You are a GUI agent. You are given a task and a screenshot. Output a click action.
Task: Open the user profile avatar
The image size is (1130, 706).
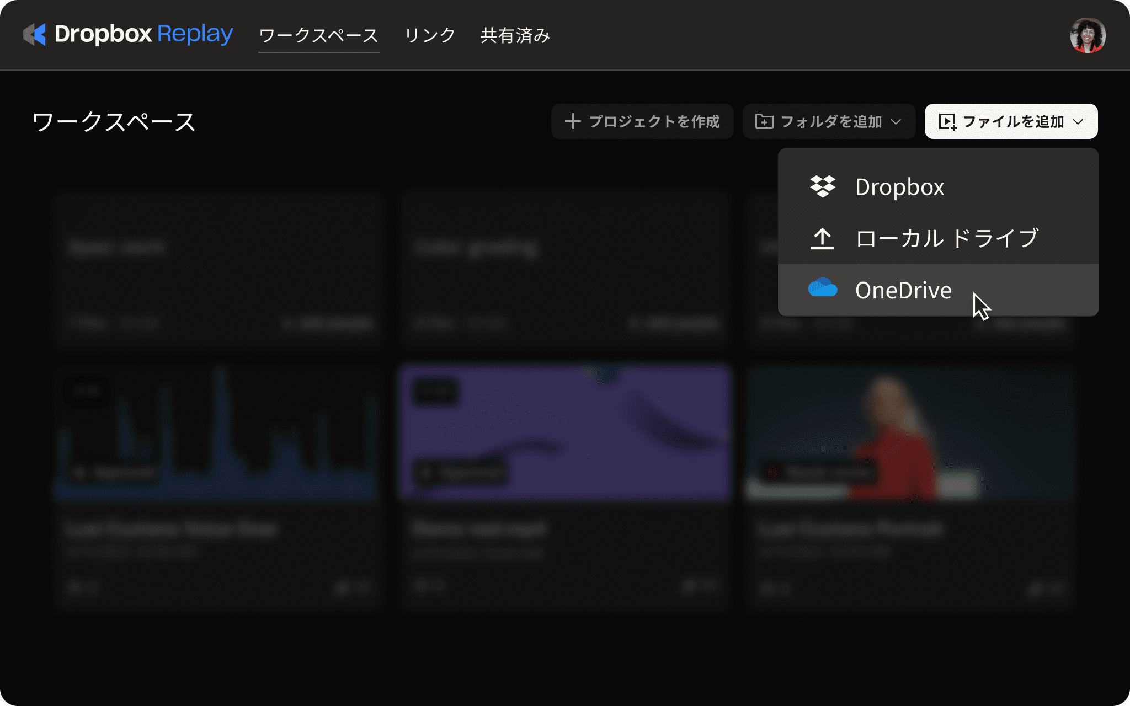(1088, 35)
